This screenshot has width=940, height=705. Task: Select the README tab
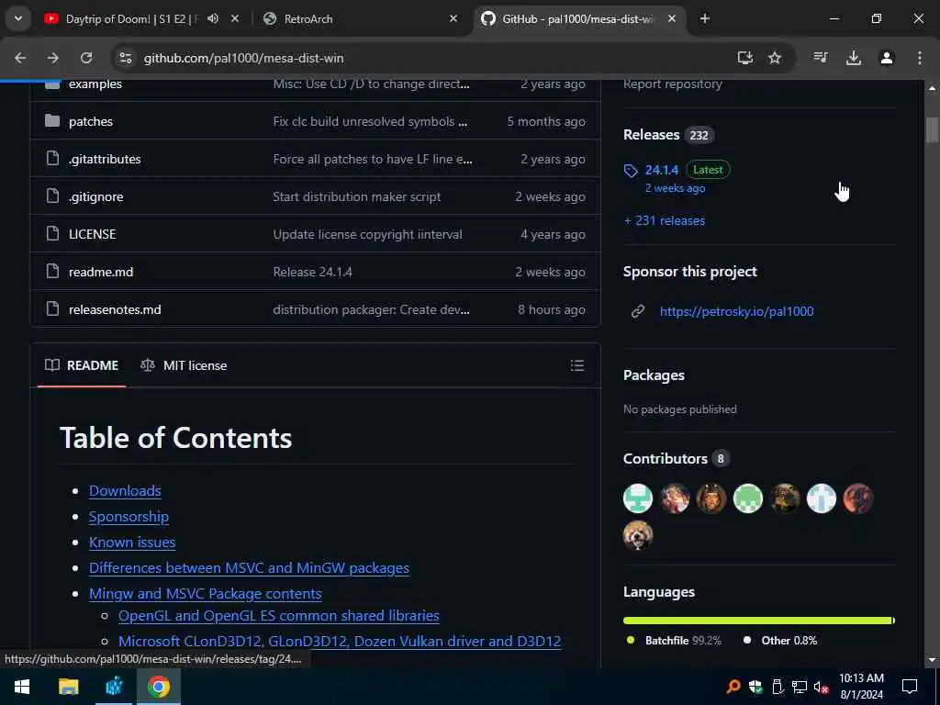(x=82, y=365)
